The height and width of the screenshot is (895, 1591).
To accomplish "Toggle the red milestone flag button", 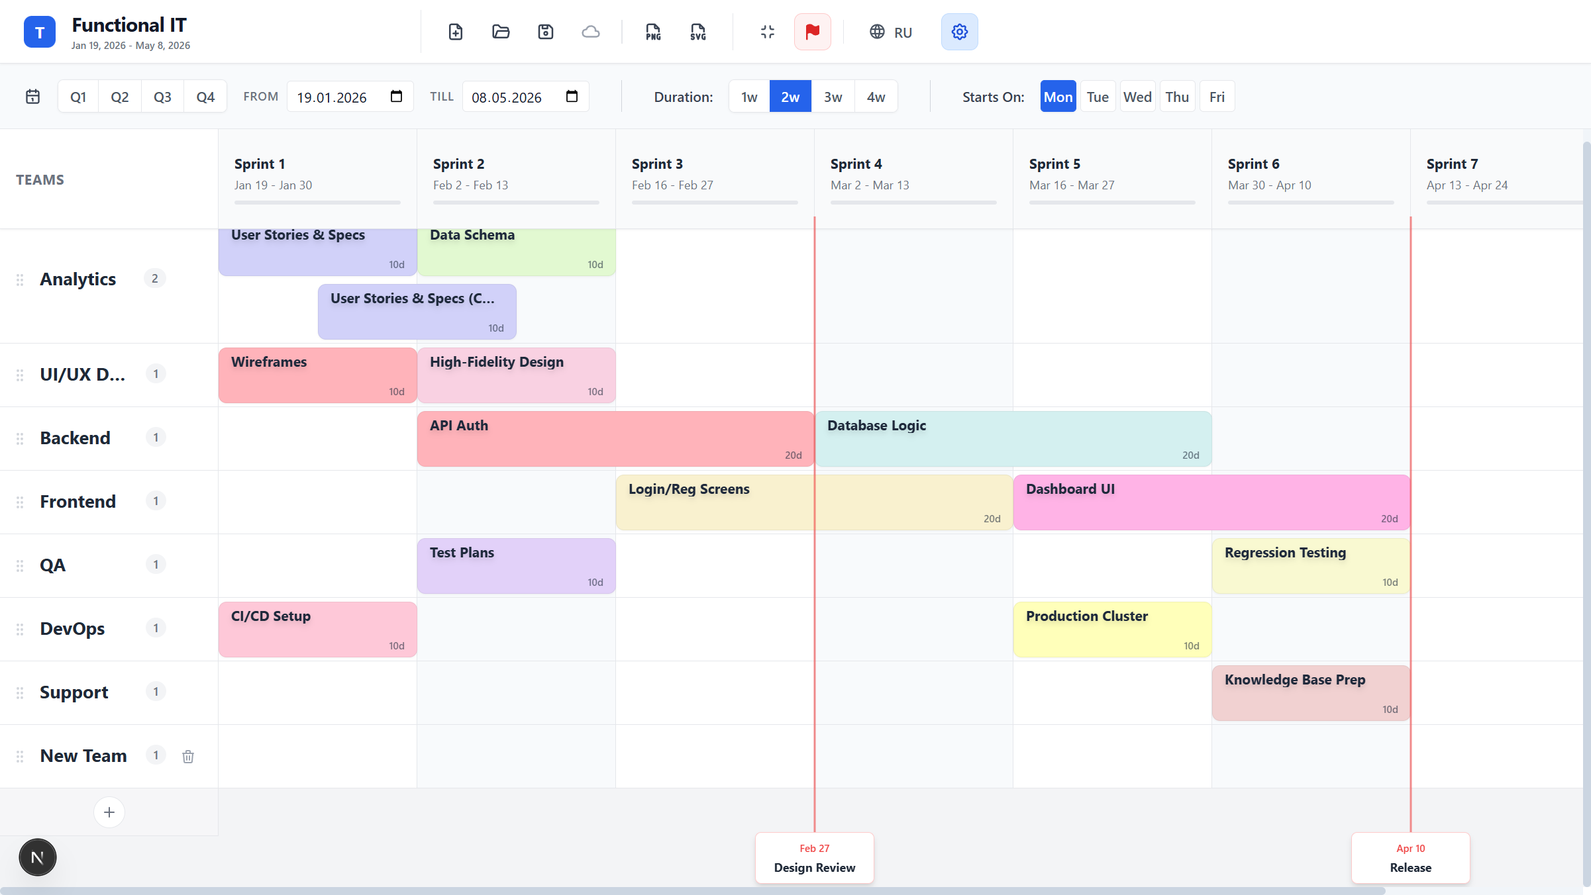I will (813, 32).
